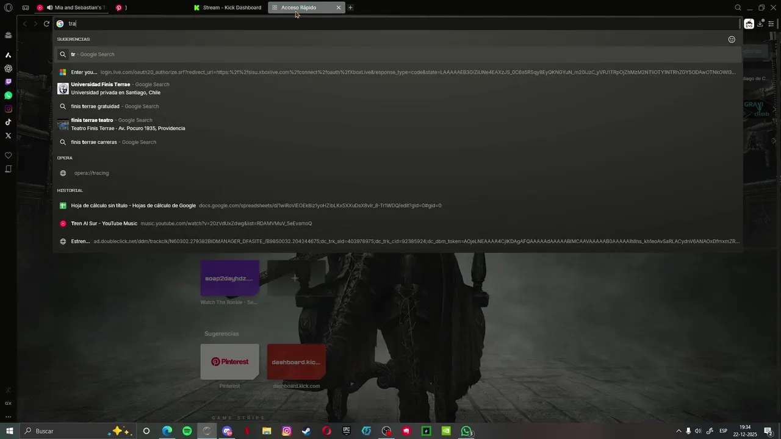Click the smiley feedback icon in suggestions
This screenshot has height=439, width=781.
[732, 39]
